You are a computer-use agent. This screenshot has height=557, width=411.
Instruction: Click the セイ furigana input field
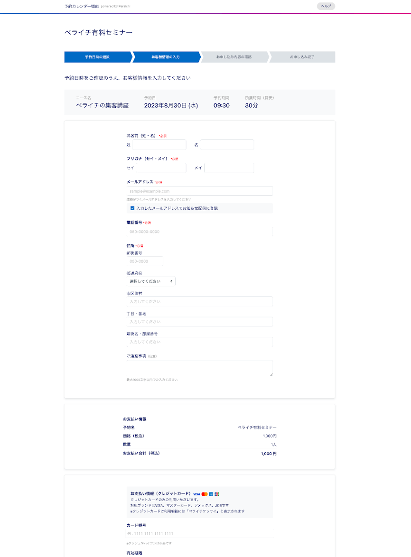[x=160, y=168]
